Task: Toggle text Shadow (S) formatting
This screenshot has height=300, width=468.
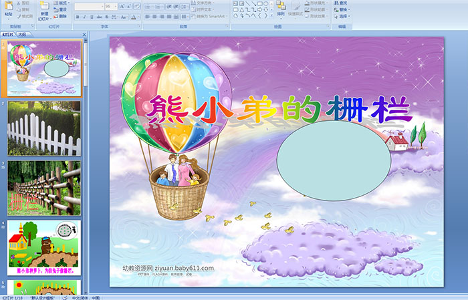Action: pyautogui.click(x=106, y=17)
